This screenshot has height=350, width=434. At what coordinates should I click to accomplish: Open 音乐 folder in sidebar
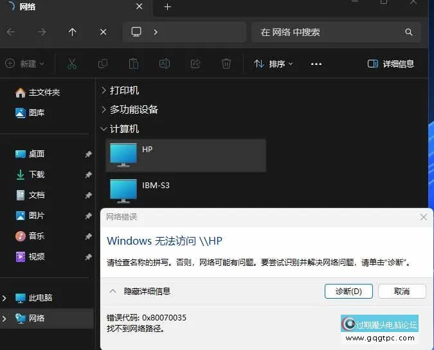[x=30, y=236]
